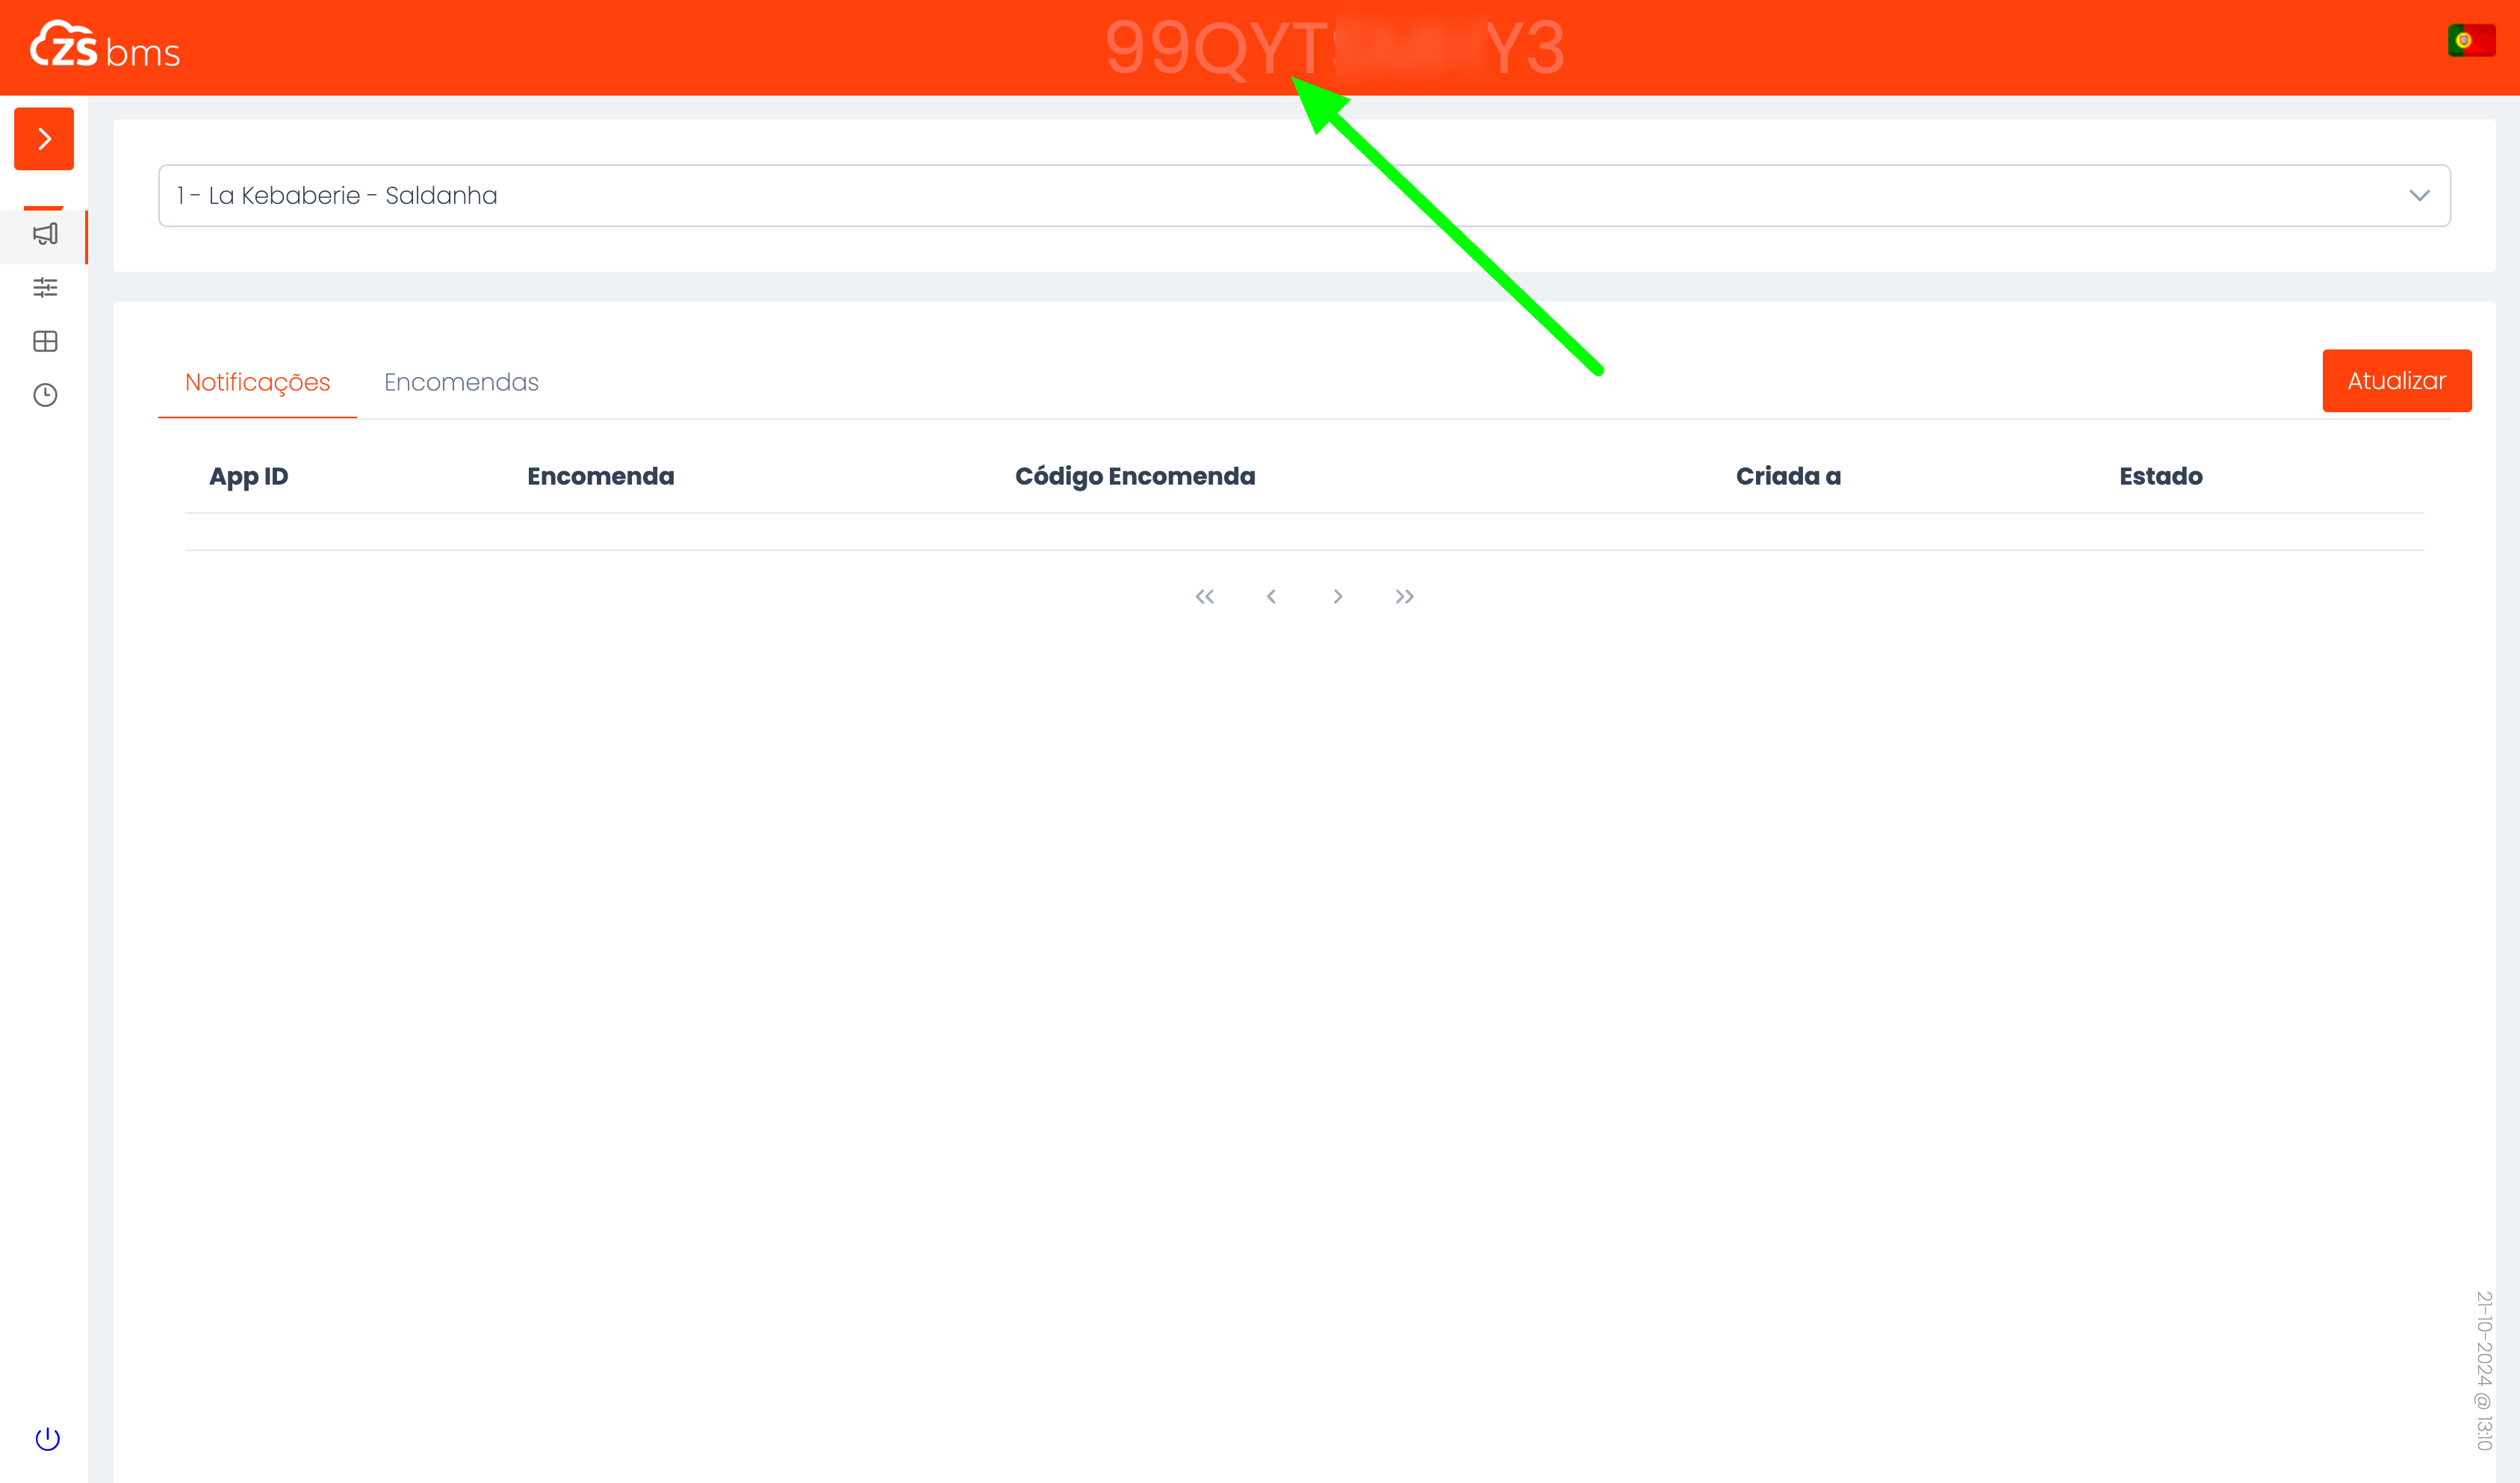Click the ZS bms cloud logo
Viewport: 2520px width, 1483px height.
(x=105, y=47)
